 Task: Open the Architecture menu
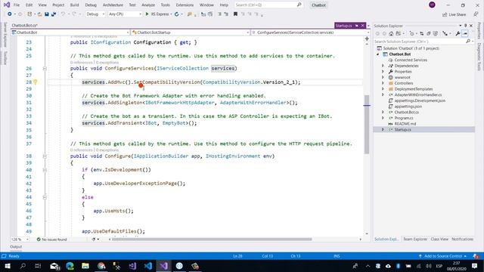pyautogui.click(x=113, y=5)
